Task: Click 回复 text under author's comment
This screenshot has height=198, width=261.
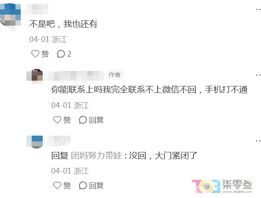Action: 96,120
